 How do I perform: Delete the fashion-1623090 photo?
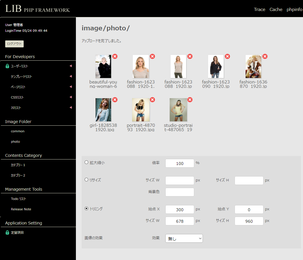[227, 56]
